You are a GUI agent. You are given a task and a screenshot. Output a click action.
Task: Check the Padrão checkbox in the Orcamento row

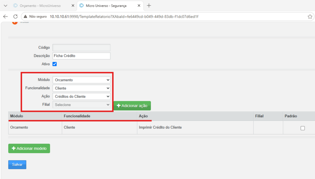[x=302, y=128]
